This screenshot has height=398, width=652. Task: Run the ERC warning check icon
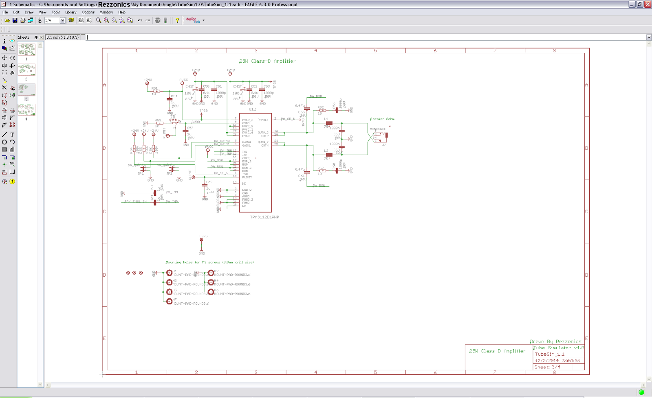point(12,182)
